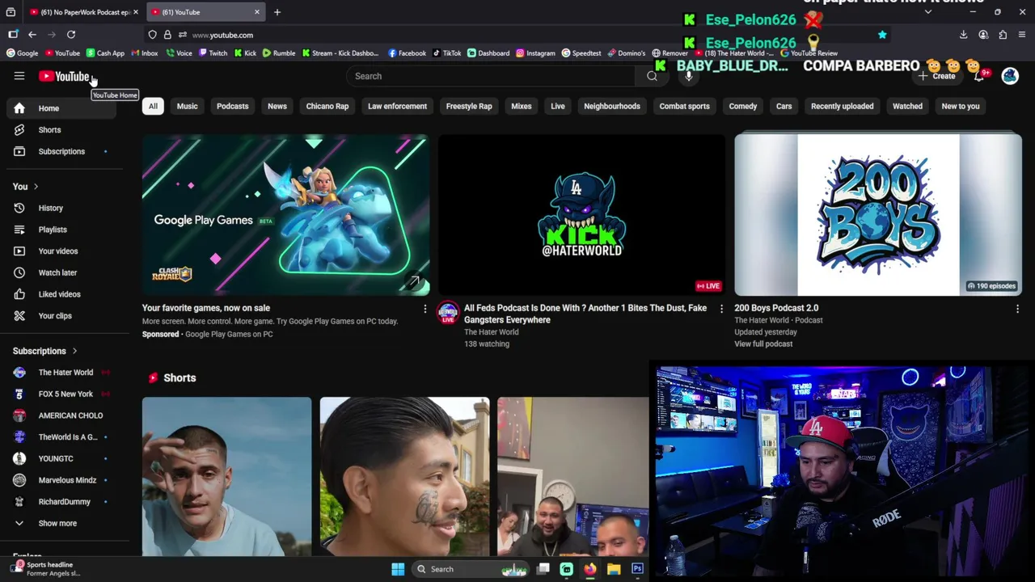Viewport: 1035px width, 582px height.
Task: Select the Law enforcement filter chip
Action: (397, 106)
